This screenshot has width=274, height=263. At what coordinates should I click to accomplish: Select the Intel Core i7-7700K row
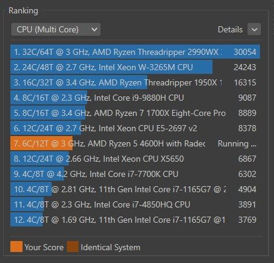click(x=135, y=174)
